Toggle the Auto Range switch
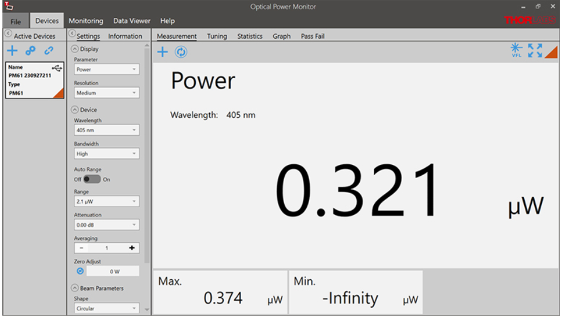The height and width of the screenshot is (318, 561). coord(92,179)
